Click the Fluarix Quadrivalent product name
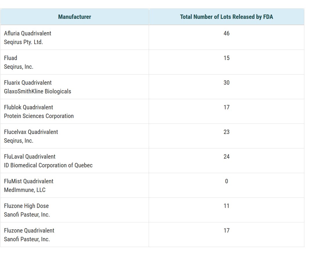 [28, 83]
